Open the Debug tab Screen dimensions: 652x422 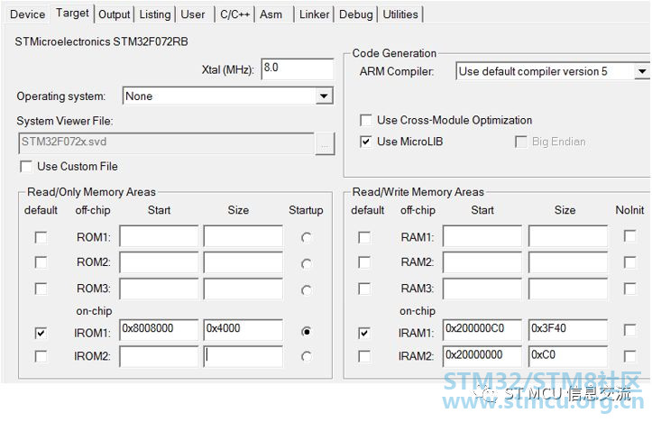(356, 14)
